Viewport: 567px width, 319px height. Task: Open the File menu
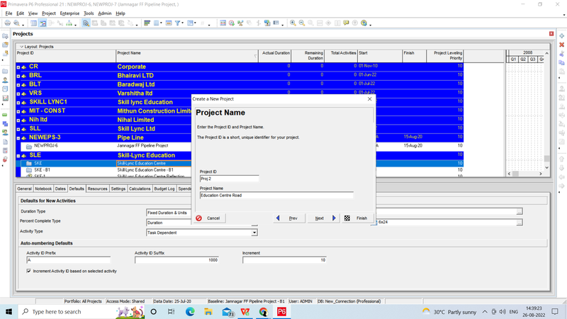click(x=9, y=13)
